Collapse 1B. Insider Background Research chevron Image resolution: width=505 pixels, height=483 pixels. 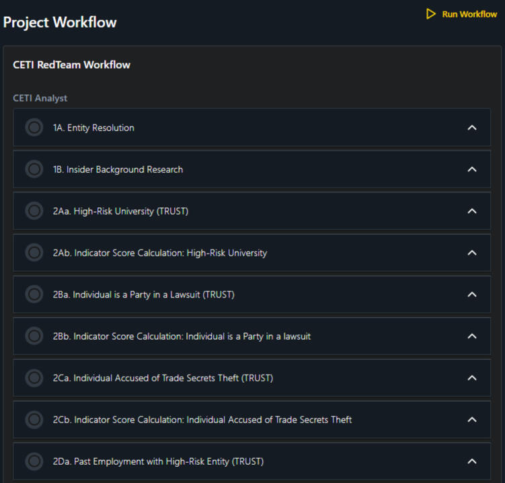[472, 170]
